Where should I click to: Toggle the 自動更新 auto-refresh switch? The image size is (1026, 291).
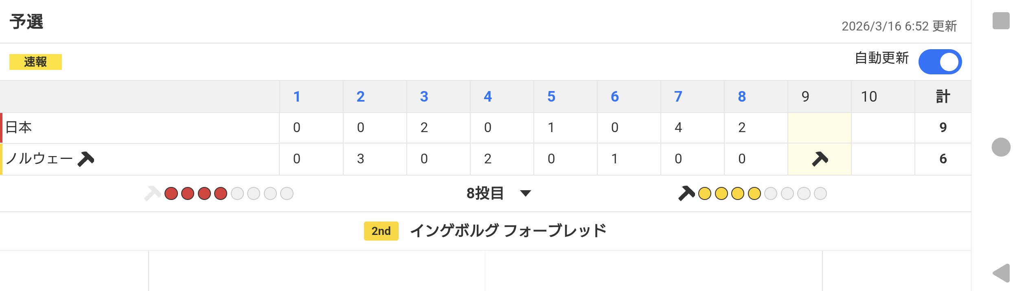pos(940,62)
